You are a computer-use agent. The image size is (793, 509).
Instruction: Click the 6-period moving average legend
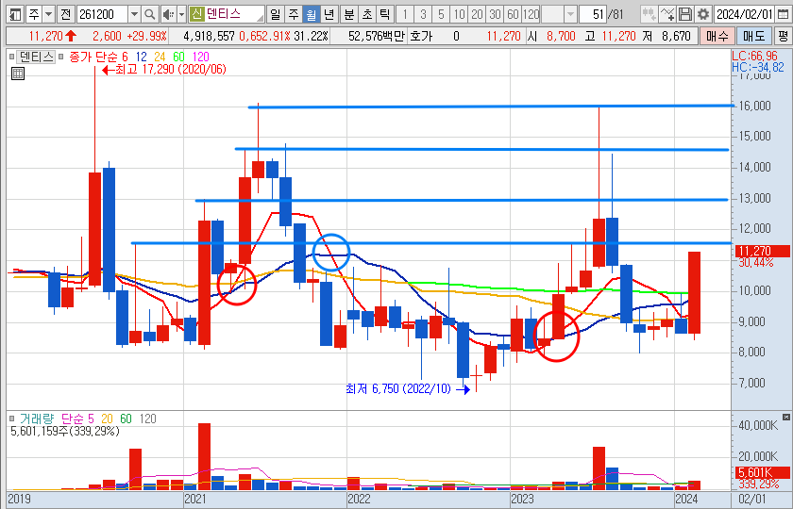(x=125, y=57)
